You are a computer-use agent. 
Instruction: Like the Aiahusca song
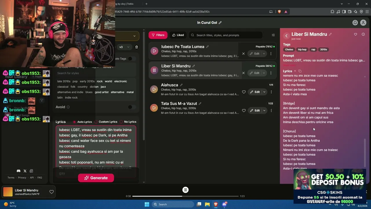point(244,92)
